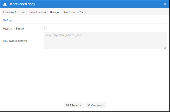
Task: Click the Скасувати cancel button
Action: pos(96,105)
